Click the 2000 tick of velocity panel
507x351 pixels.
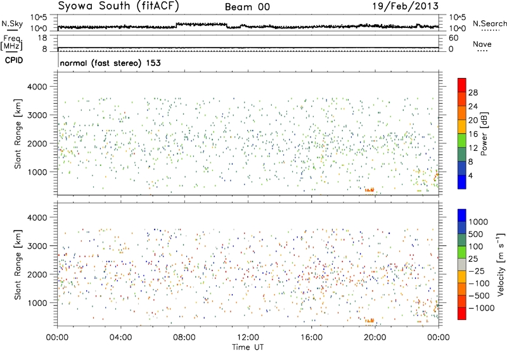[x=37, y=274]
